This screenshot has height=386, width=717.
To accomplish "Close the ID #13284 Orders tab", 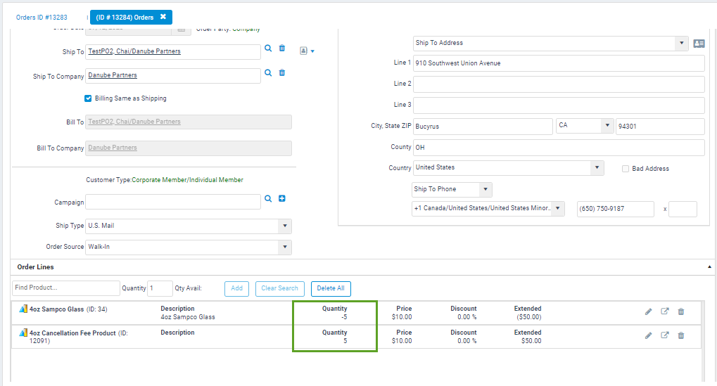I will point(163,17).
